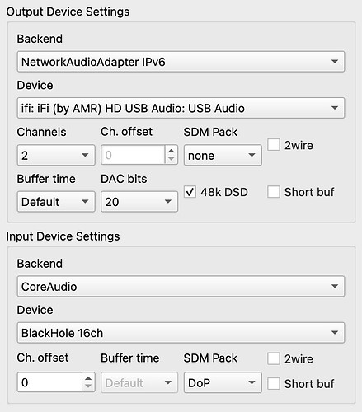This screenshot has height=412, width=362.
Task: Open the Channels dropdown
Action: point(56,155)
